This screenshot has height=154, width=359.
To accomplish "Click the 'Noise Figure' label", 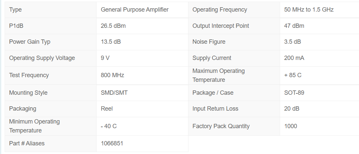I will 209,42.
